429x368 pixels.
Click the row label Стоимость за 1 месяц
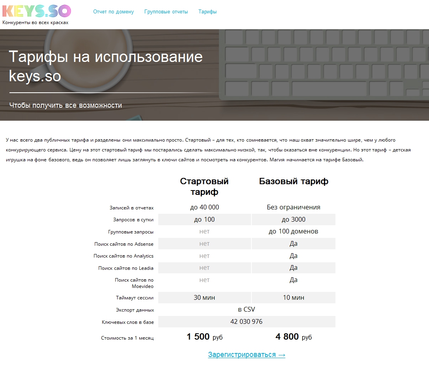point(127,338)
